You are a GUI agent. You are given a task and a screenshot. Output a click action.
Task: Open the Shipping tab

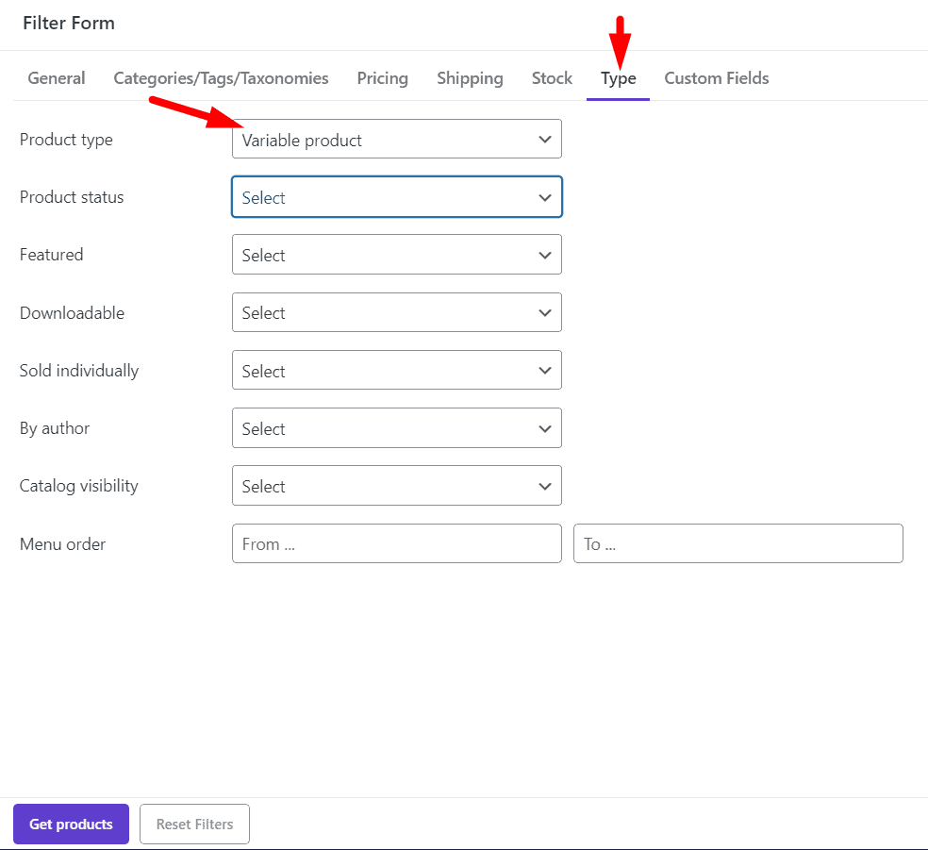(470, 78)
